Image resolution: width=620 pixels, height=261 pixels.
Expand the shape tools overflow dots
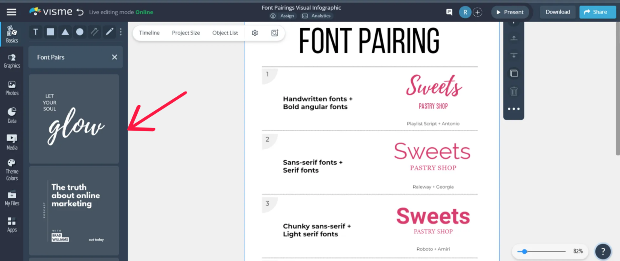120,32
